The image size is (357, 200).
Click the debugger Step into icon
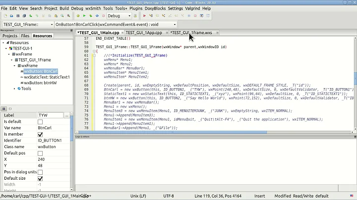click(164, 16)
